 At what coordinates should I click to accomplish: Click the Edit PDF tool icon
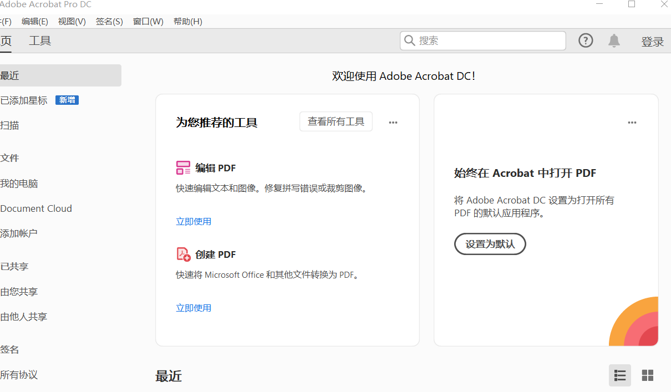183,168
